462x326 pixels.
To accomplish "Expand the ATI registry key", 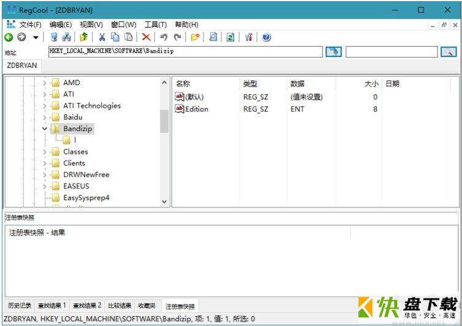I will (x=45, y=94).
